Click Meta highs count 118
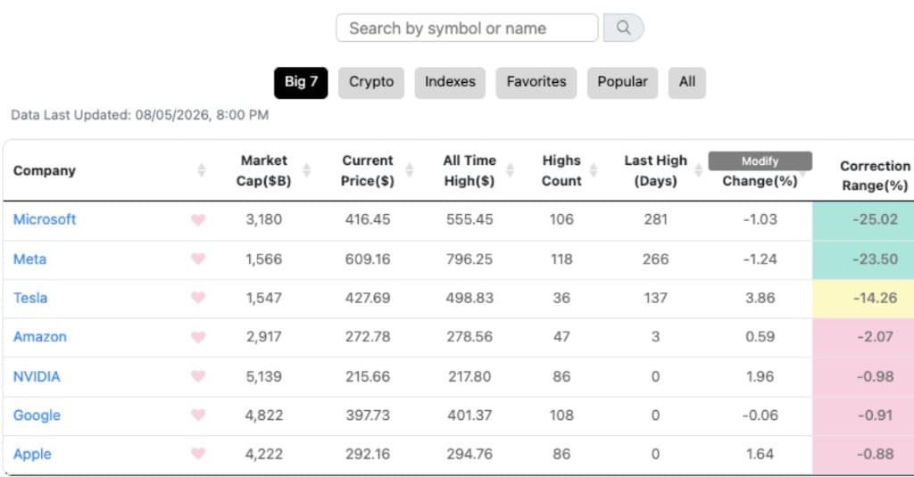Image resolution: width=914 pixels, height=477 pixels. click(x=561, y=259)
